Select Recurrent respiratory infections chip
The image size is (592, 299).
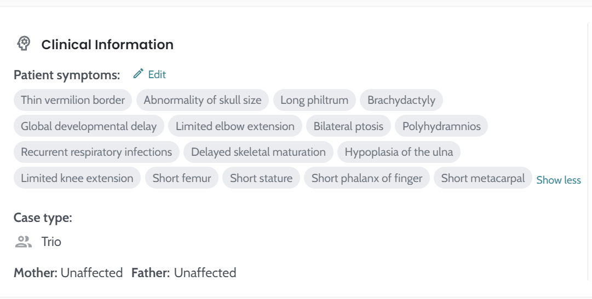tap(96, 152)
